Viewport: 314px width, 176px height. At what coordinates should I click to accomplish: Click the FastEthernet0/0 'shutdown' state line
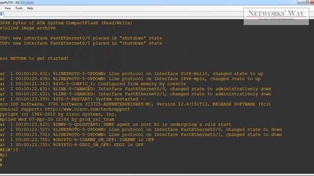(81, 38)
